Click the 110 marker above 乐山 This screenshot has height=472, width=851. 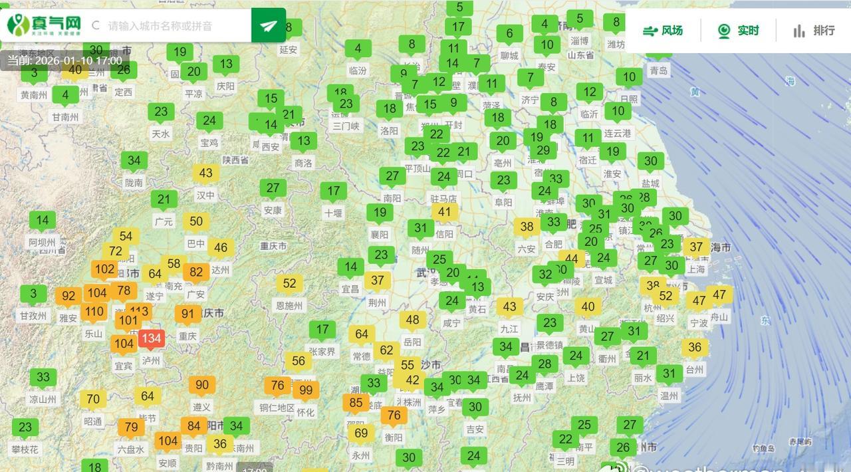94,312
